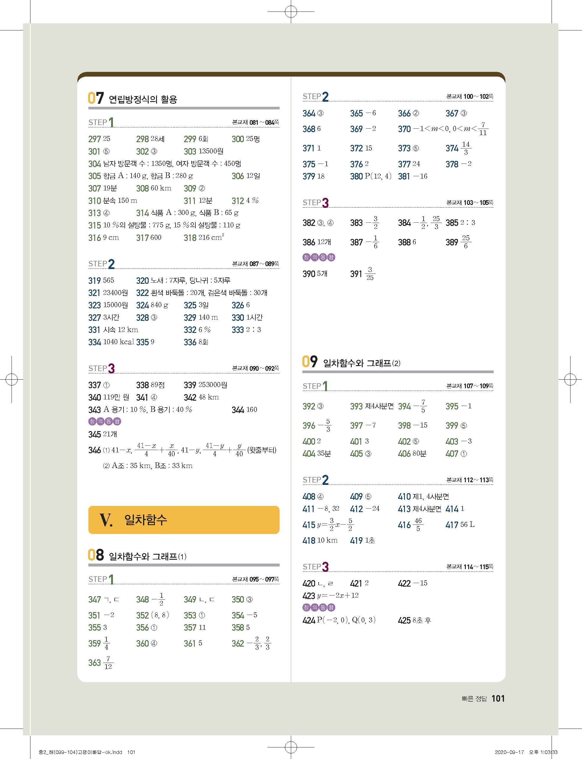The width and height of the screenshot is (582, 759).
Task: Click the 본교재 100~102쪽 page reference
Action: (x=469, y=96)
